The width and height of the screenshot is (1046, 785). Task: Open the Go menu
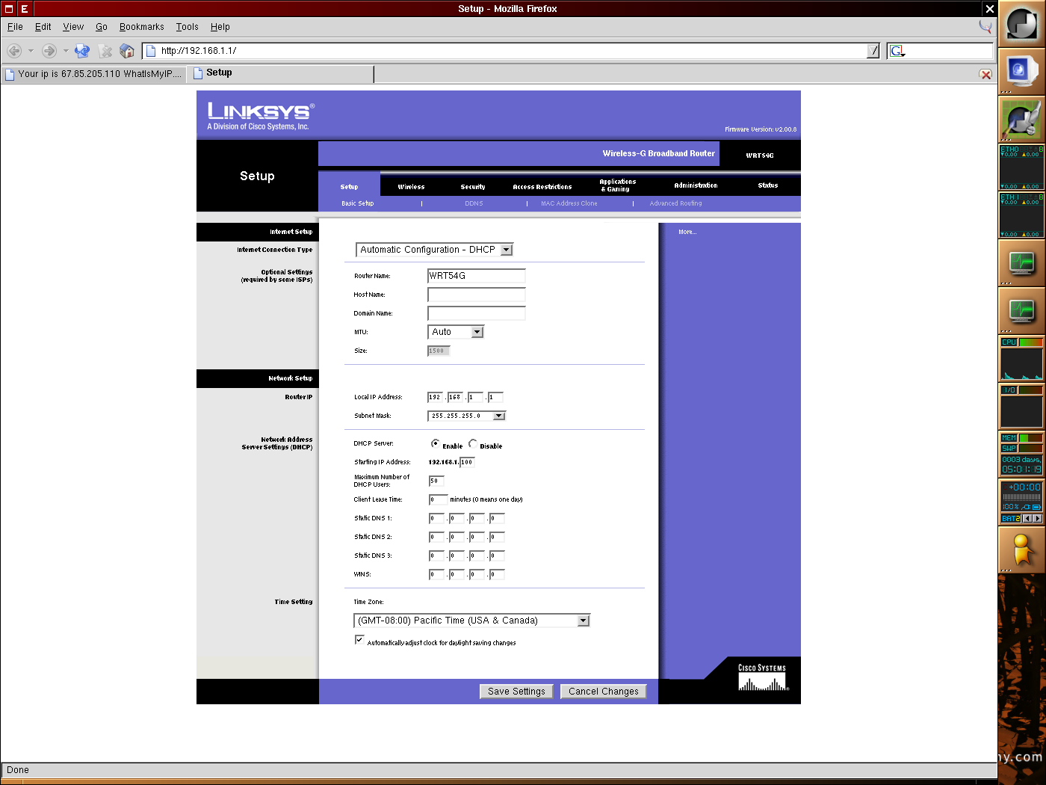(102, 27)
